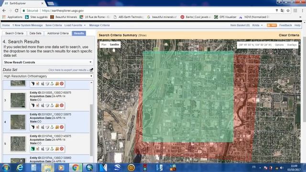
Task: Open thumbnail of result 5
Action: click(x=18, y=144)
